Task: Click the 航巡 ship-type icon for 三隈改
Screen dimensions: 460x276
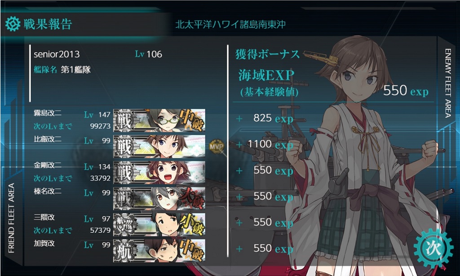Action: tap(126, 224)
